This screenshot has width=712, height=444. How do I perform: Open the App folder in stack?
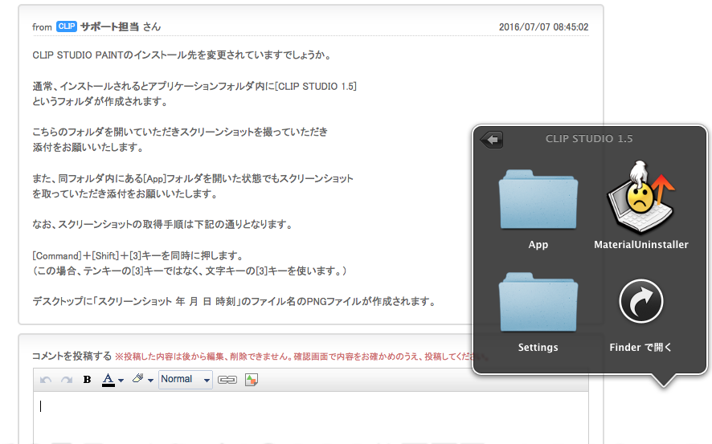click(538, 200)
